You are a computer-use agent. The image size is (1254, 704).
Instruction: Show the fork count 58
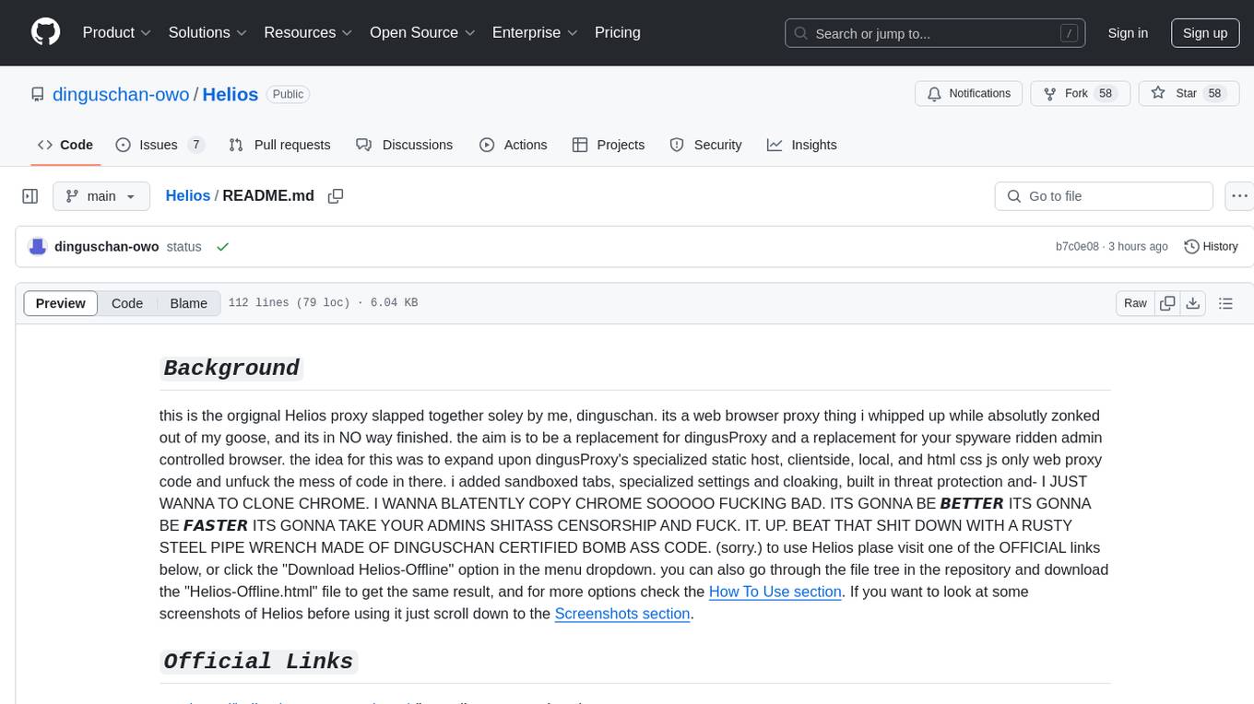point(1106,94)
